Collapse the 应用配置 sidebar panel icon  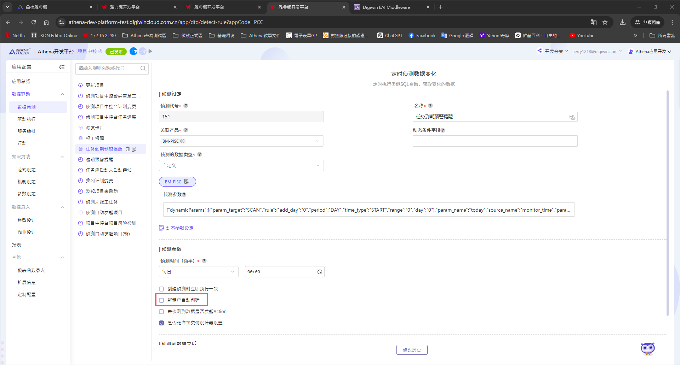click(x=62, y=67)
